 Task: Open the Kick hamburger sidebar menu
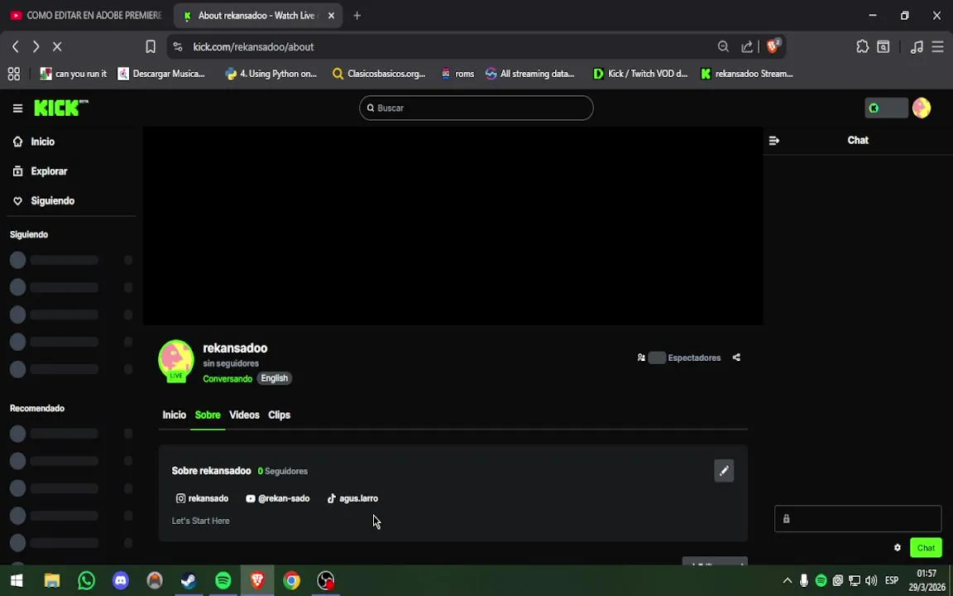coord(17,108)
